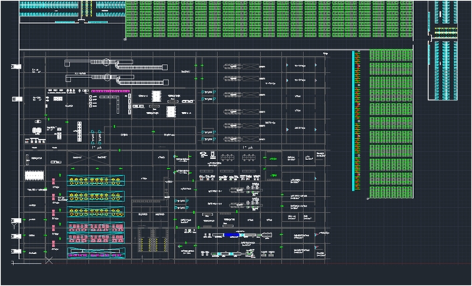Select the topmost cyan row of yellow machines
Image resolution: width=472 pixels, height=286 pixels.
click(96, 181)
